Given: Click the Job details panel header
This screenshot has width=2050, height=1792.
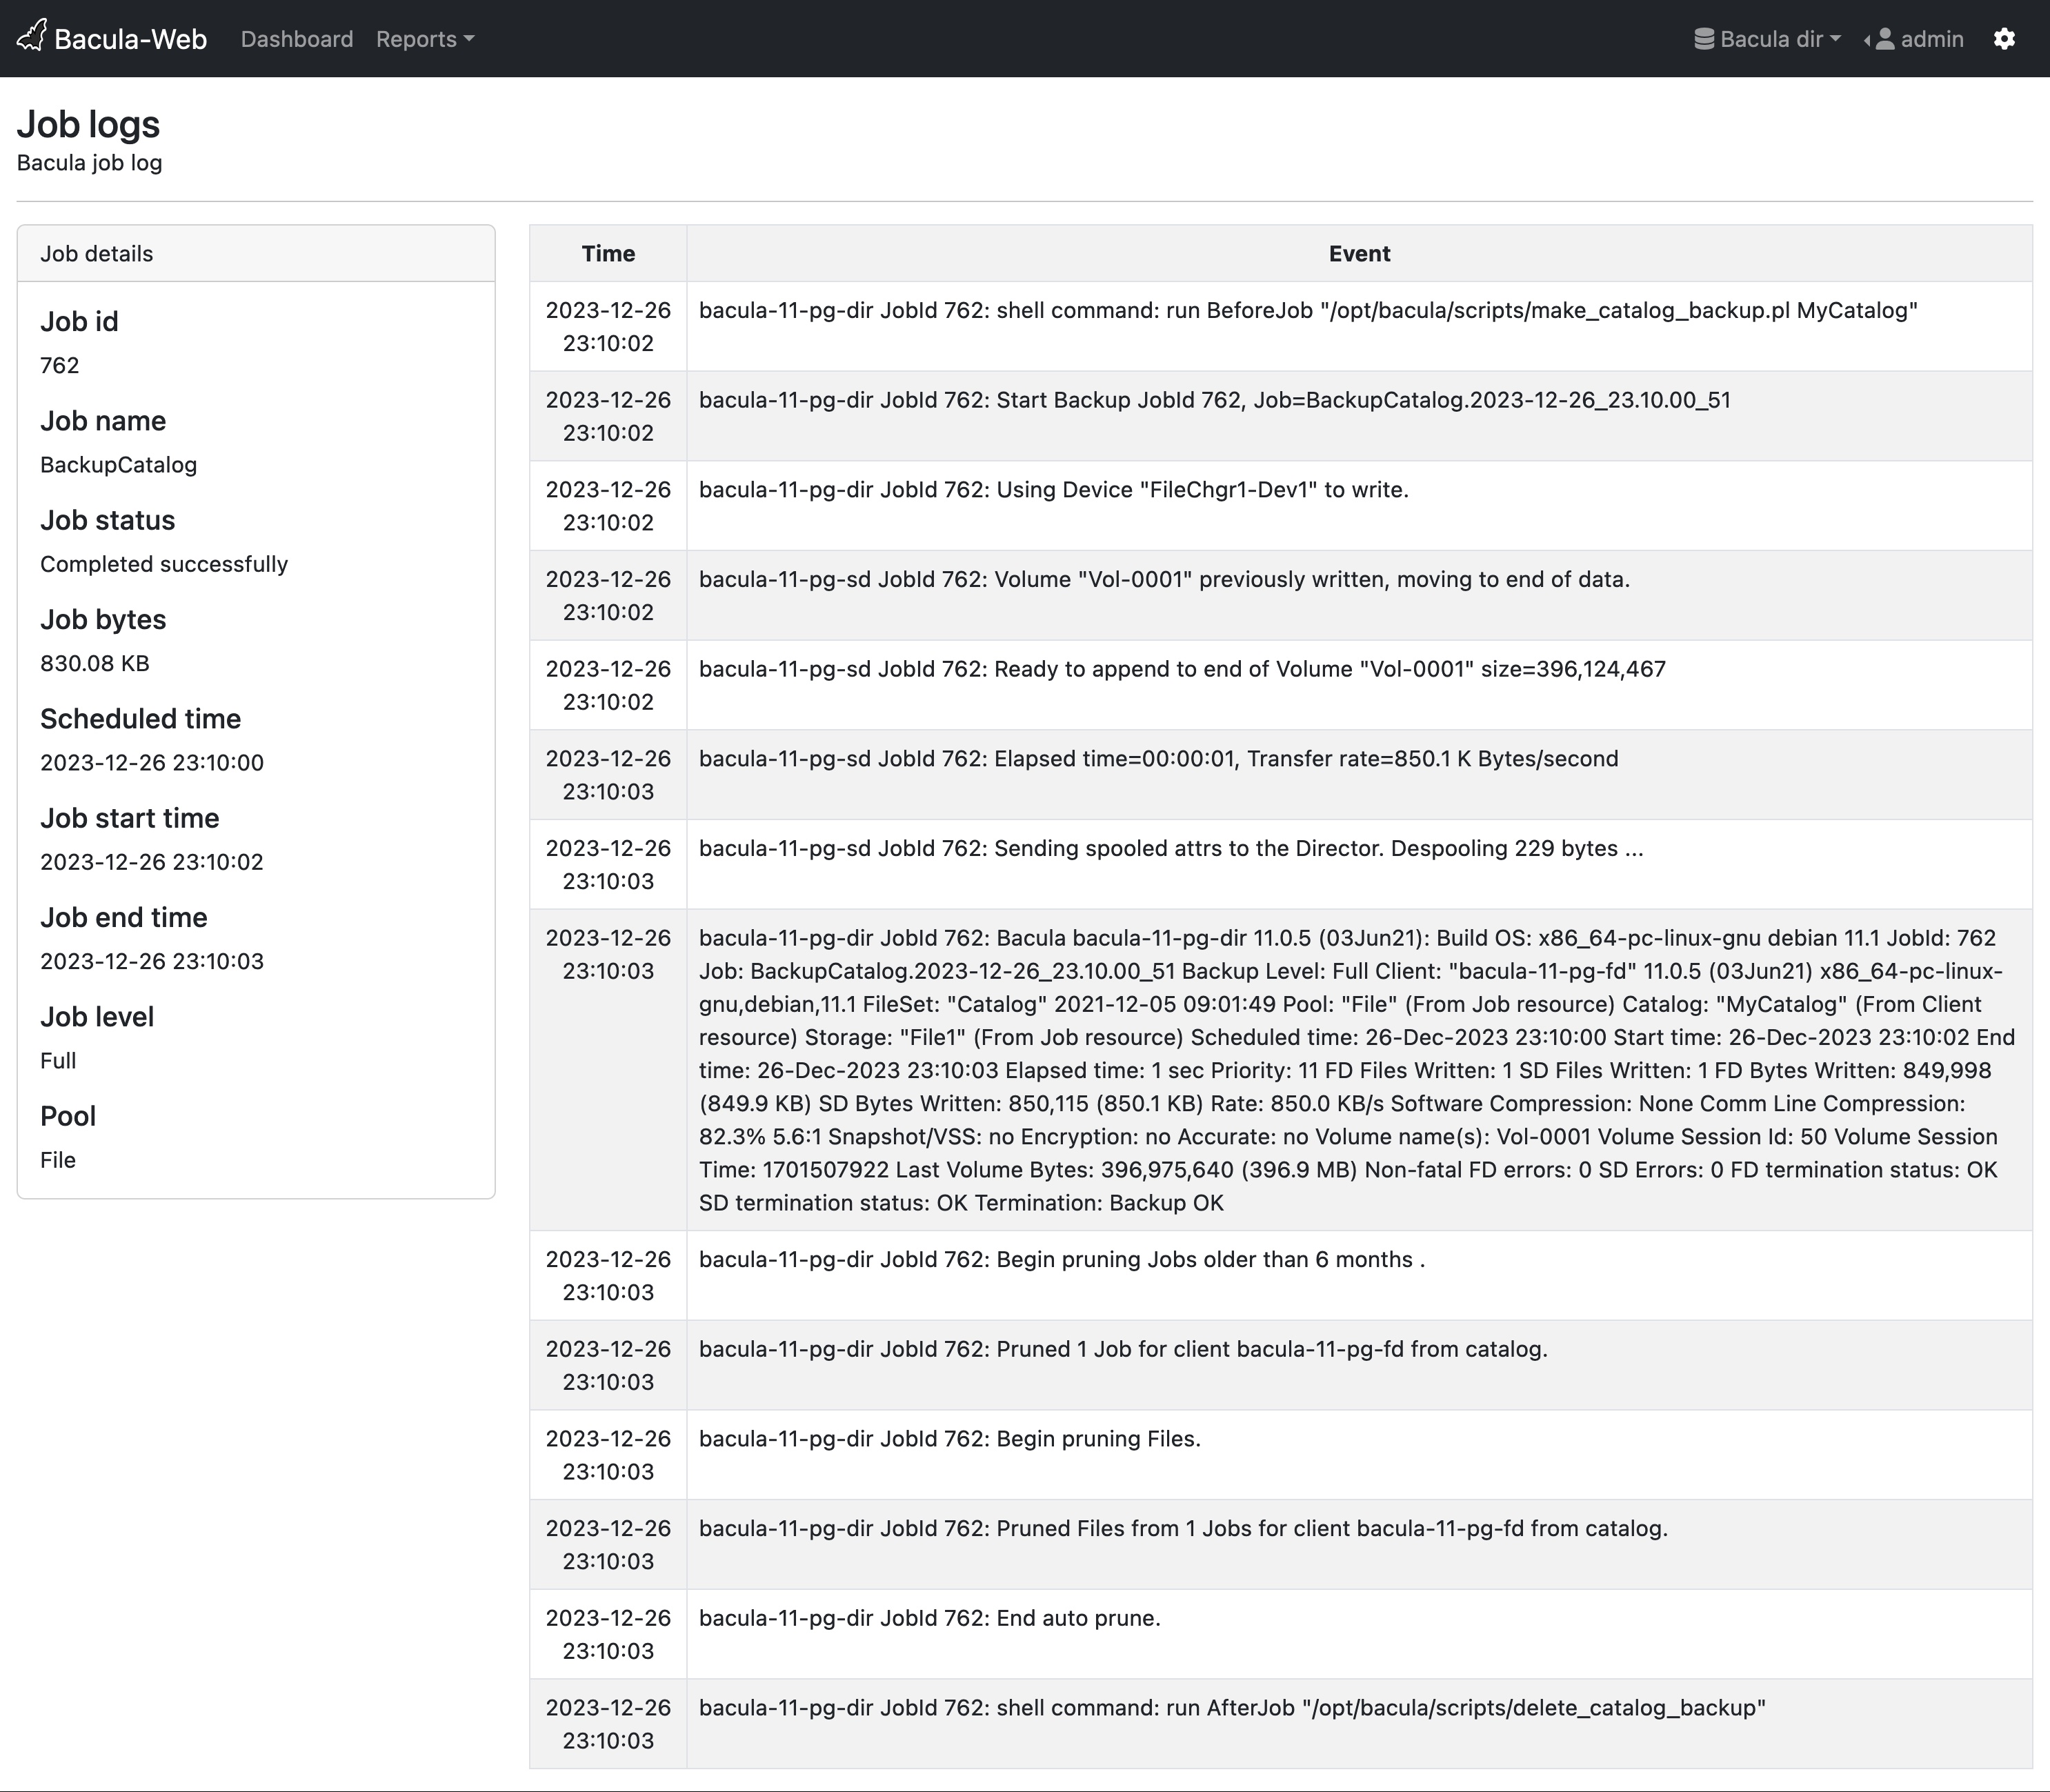Looking at the screenshot, I should point(256,254).
